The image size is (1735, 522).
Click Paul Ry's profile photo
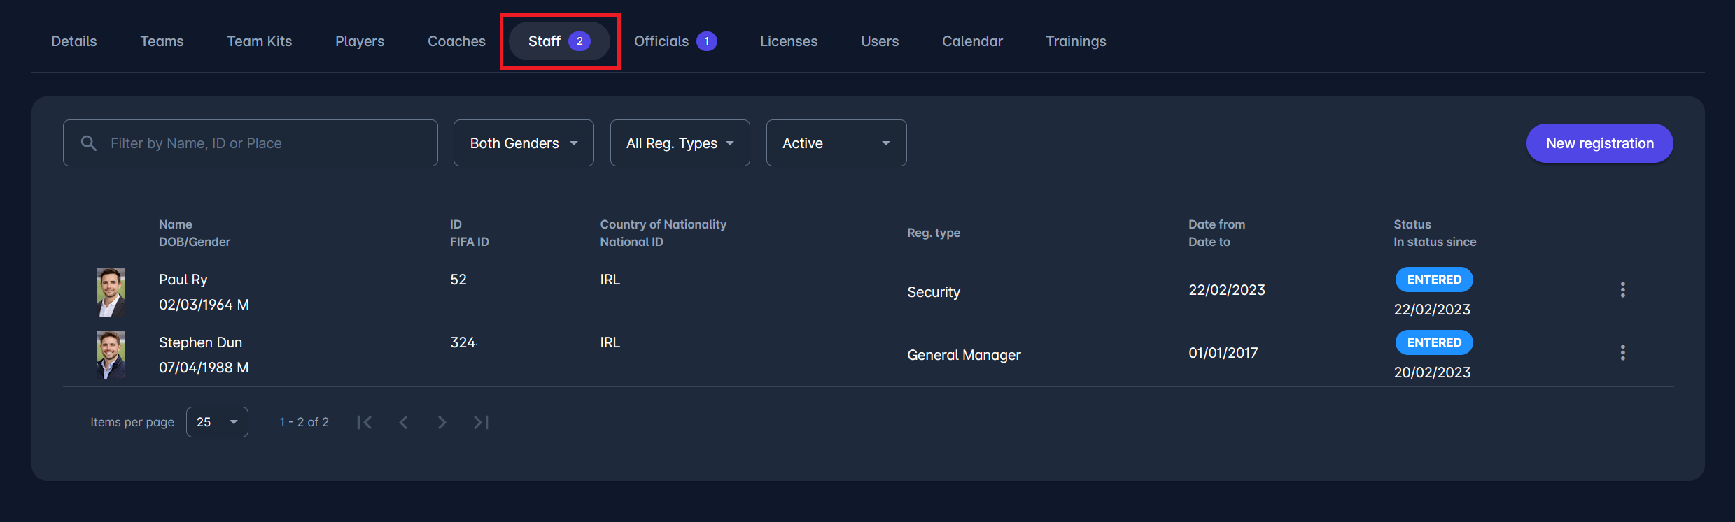point(111,292)
